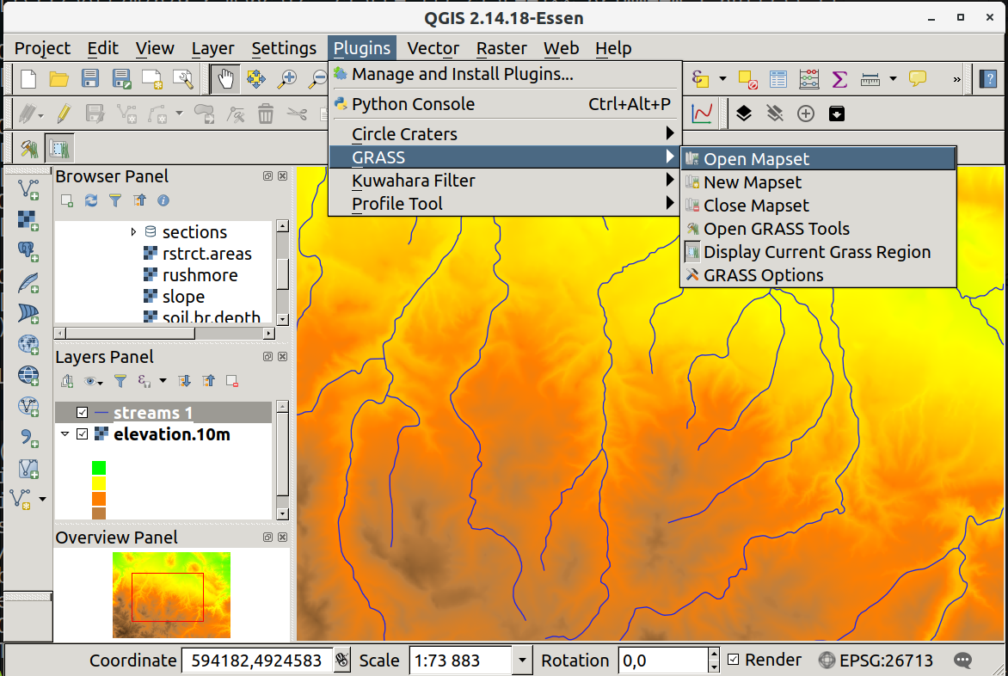The width and height of the screenshot is (1008, 676).
Task: Launch the Profile Tool graph icon
Action: [x=702, y=114]
